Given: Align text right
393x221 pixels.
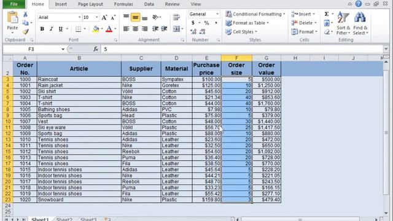Looking at the screenshot, I should point(145,29).
